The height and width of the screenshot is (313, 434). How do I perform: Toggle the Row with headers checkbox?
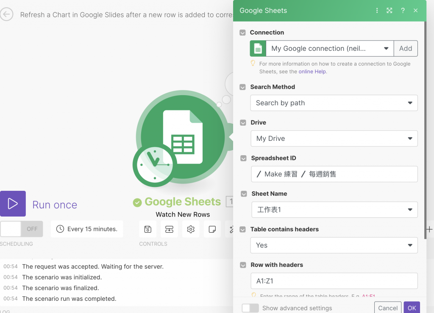243,265
